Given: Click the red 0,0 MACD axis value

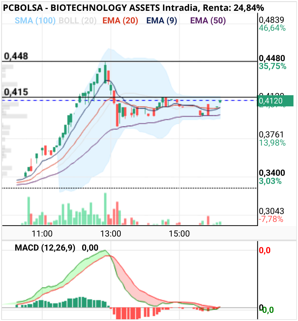Looking at the screenshot, I should 265,250.
